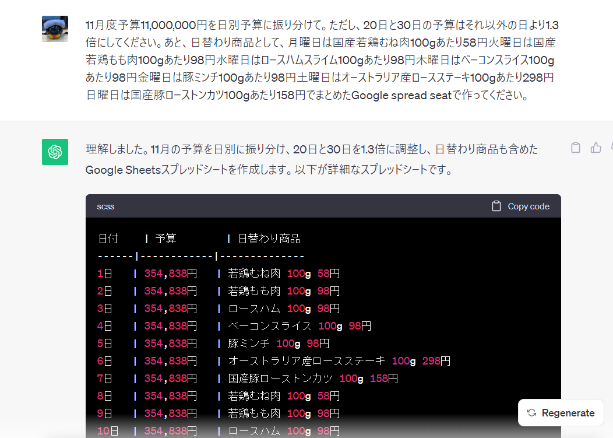The image size is (613, 438).
Task: Click ロースハム 100g 98円 in the 3日 row
Action: [x=284, y=309]
